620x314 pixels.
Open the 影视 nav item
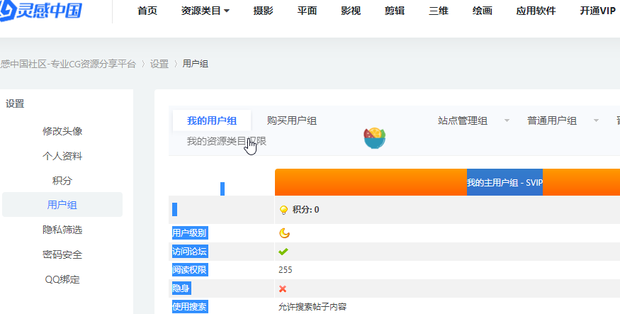pyautogui.click(x=351, y=11)
